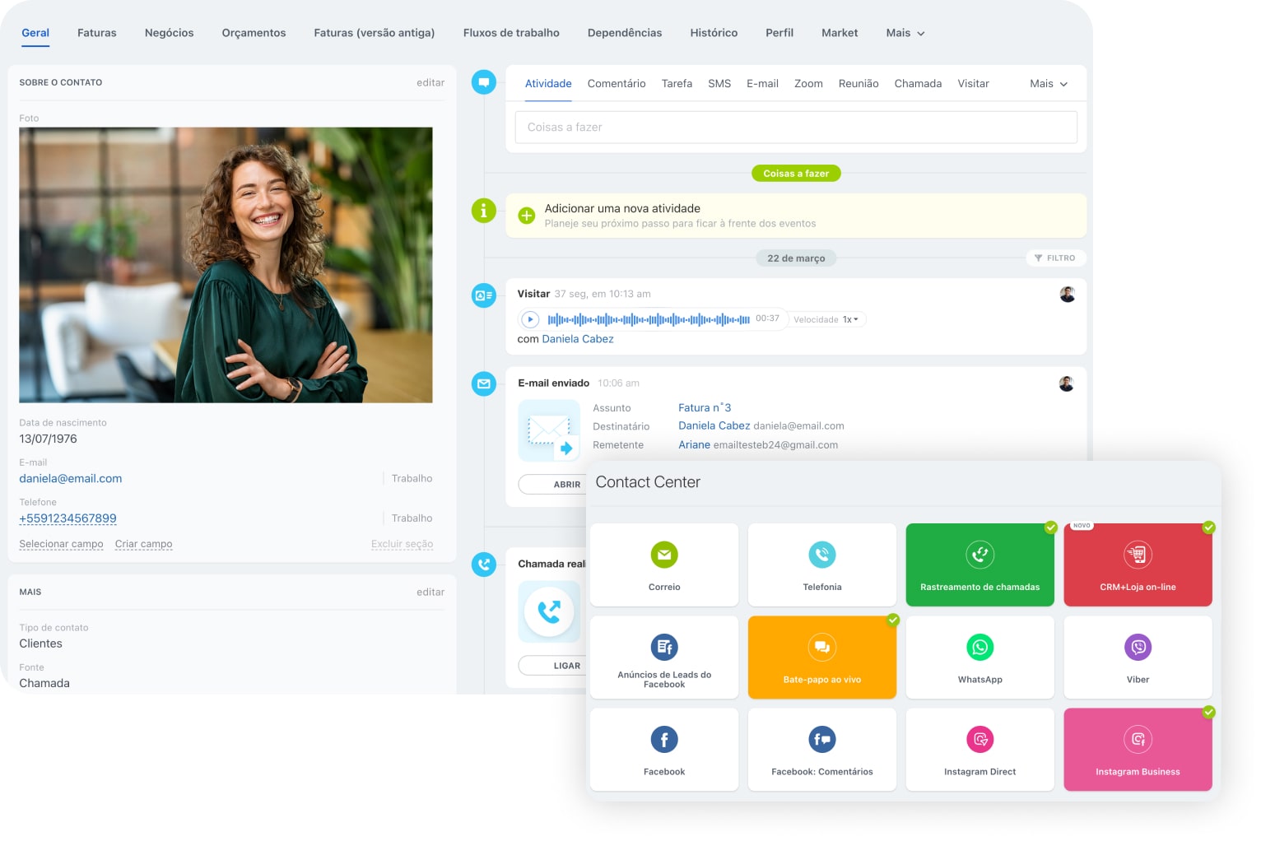Toggle the Bate-papo ao vivo channel
1261x841 pixels.
point(821,657)
